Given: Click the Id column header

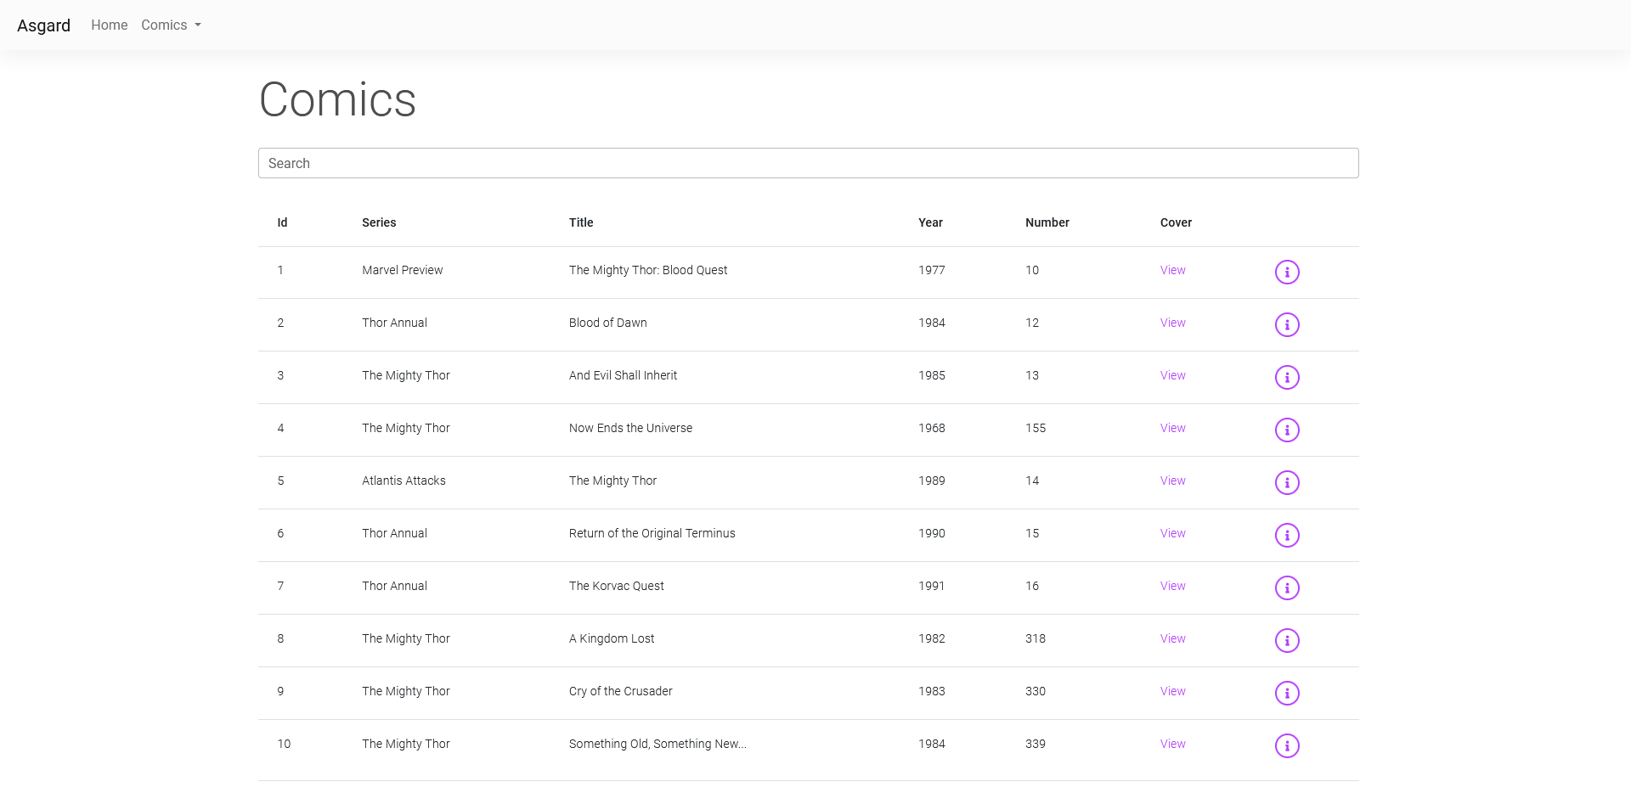Looking at the screenshot, I should (282, 222).
